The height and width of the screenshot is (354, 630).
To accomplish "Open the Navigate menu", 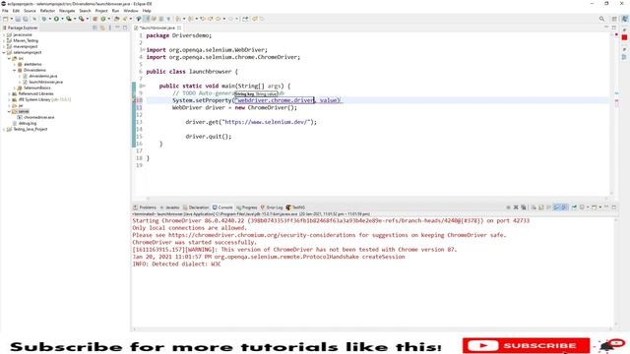I will pyautogui.click(x=67, y=11).
